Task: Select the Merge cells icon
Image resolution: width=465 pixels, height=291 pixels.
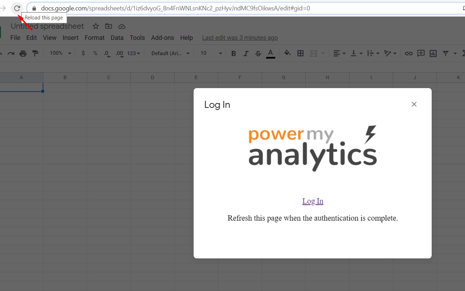Action: pyautogui.click(x=313, y=53)
